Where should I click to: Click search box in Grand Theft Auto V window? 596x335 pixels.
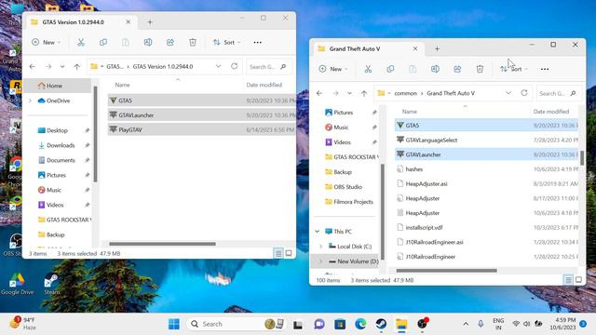559,93
